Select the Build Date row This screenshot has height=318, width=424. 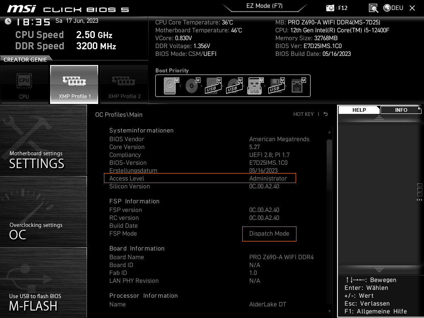123,226
